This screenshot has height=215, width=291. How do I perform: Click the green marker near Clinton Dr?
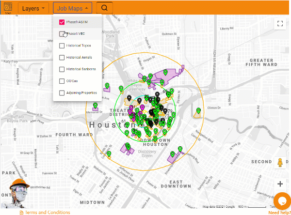pyautogui.click(x=198, y=111)
